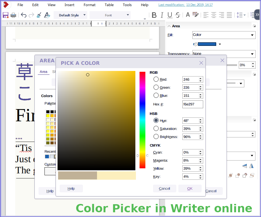Image resolution: width=261 pixels, height=217 pixels.
Task: Click the Clone Formatting paintbrush icon
Action: 39,15
